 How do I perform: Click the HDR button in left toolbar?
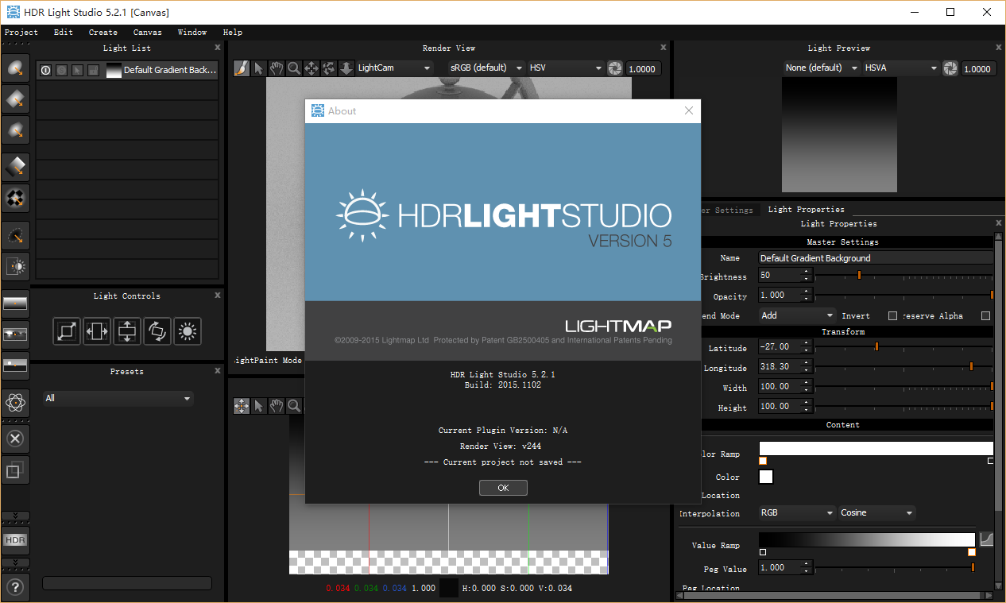coord(15,540)
